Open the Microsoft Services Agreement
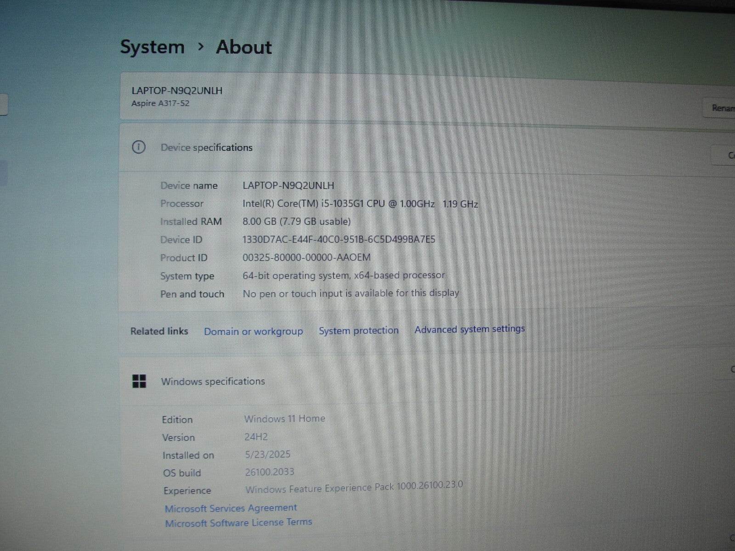Image resolution: width=735 pixels, height=551 pixels. pos(231,507)
